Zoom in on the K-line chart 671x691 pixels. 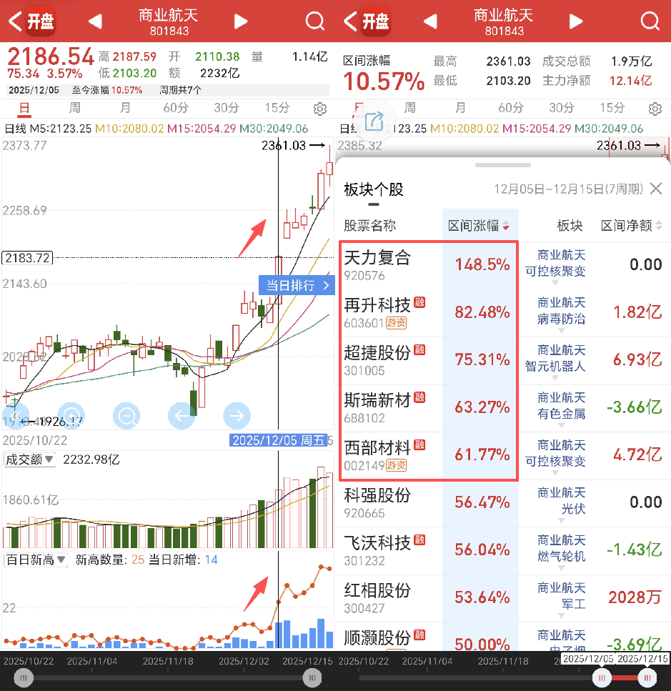pyautogui.click(x=71, y=415)
